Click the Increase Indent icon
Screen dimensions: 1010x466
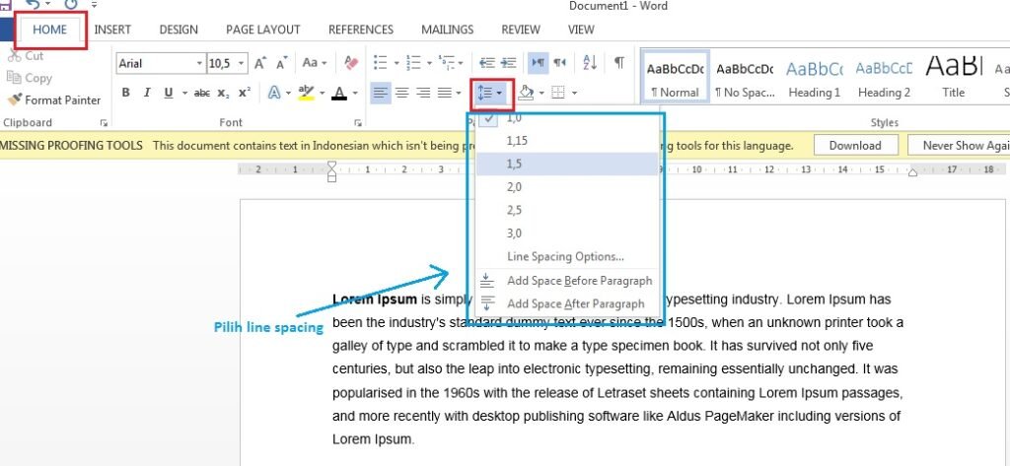(x=509, y=63)
